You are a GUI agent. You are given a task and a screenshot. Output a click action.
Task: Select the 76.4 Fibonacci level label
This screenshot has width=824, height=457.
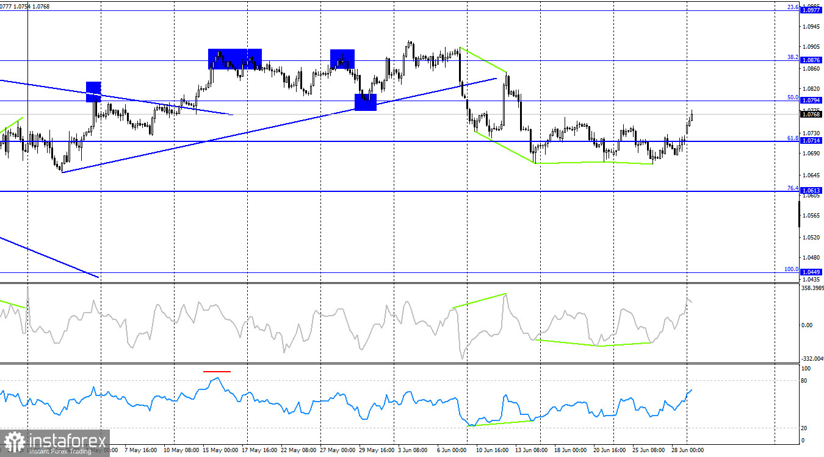coord(793,188)
